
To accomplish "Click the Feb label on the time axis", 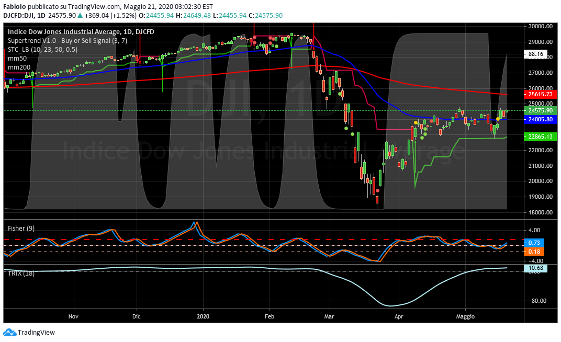I will 270,316.
